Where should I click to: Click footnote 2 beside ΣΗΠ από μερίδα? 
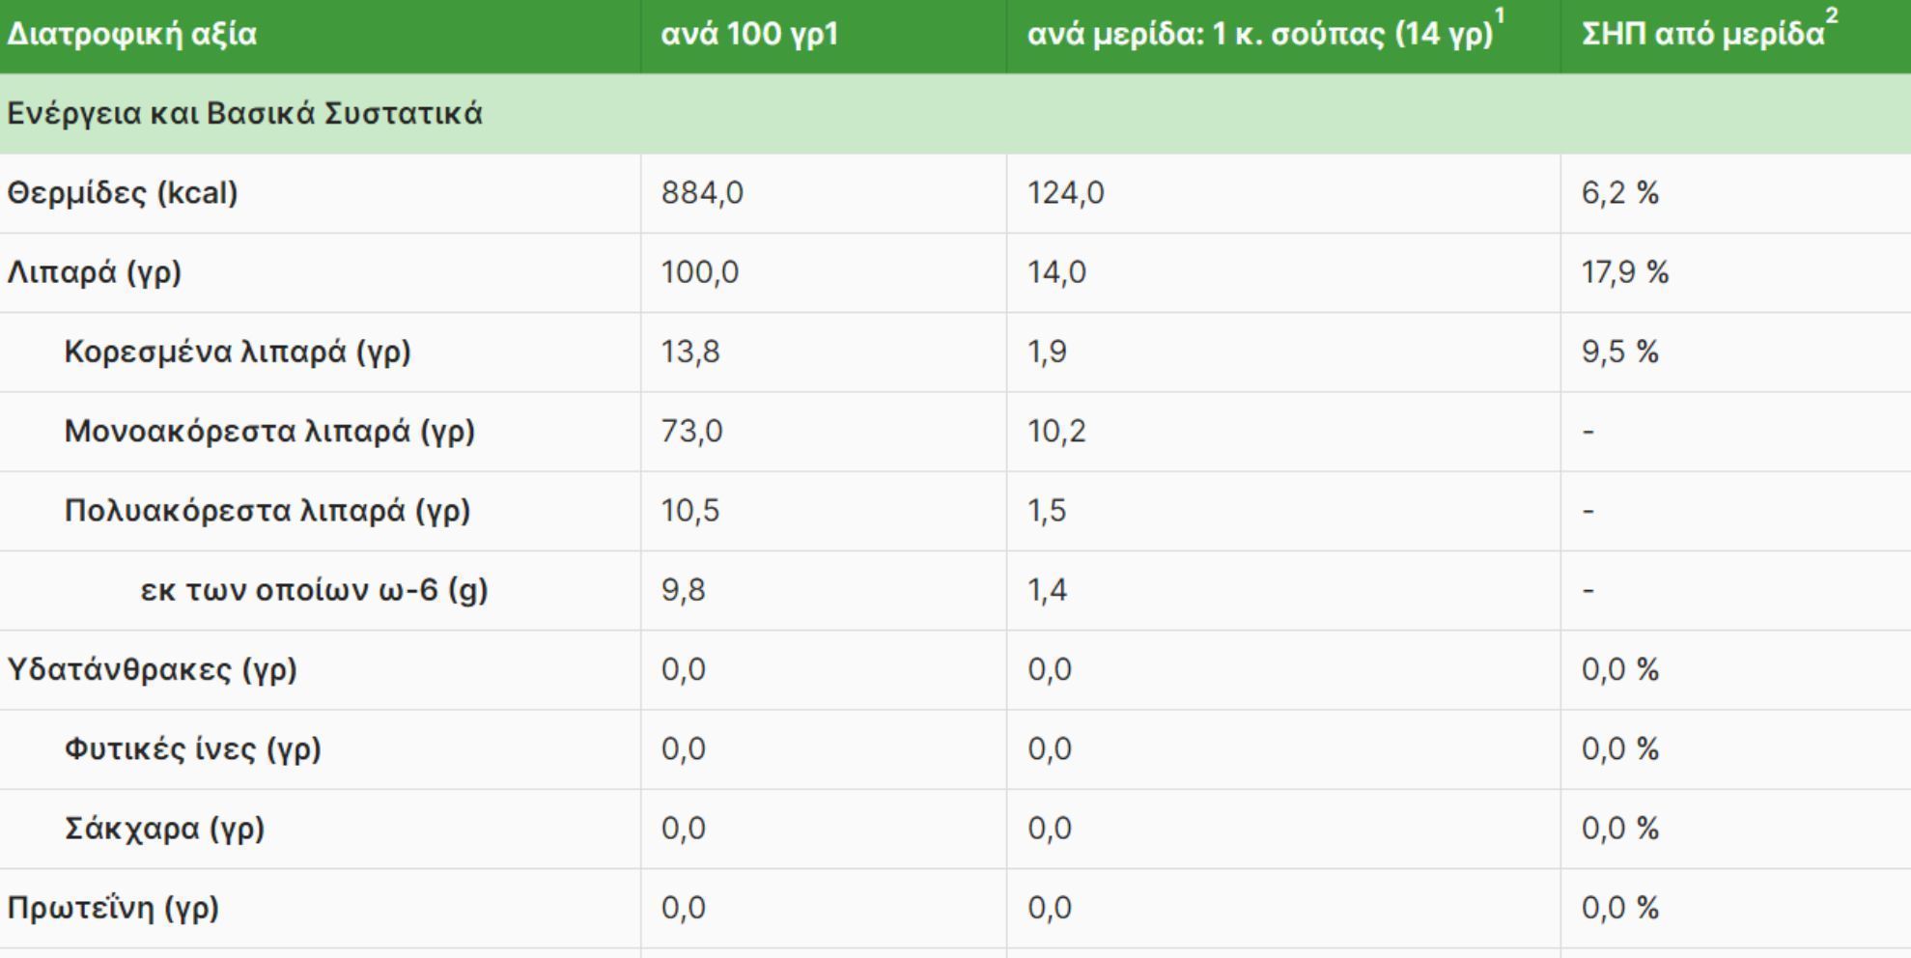tap(1832, 16)
